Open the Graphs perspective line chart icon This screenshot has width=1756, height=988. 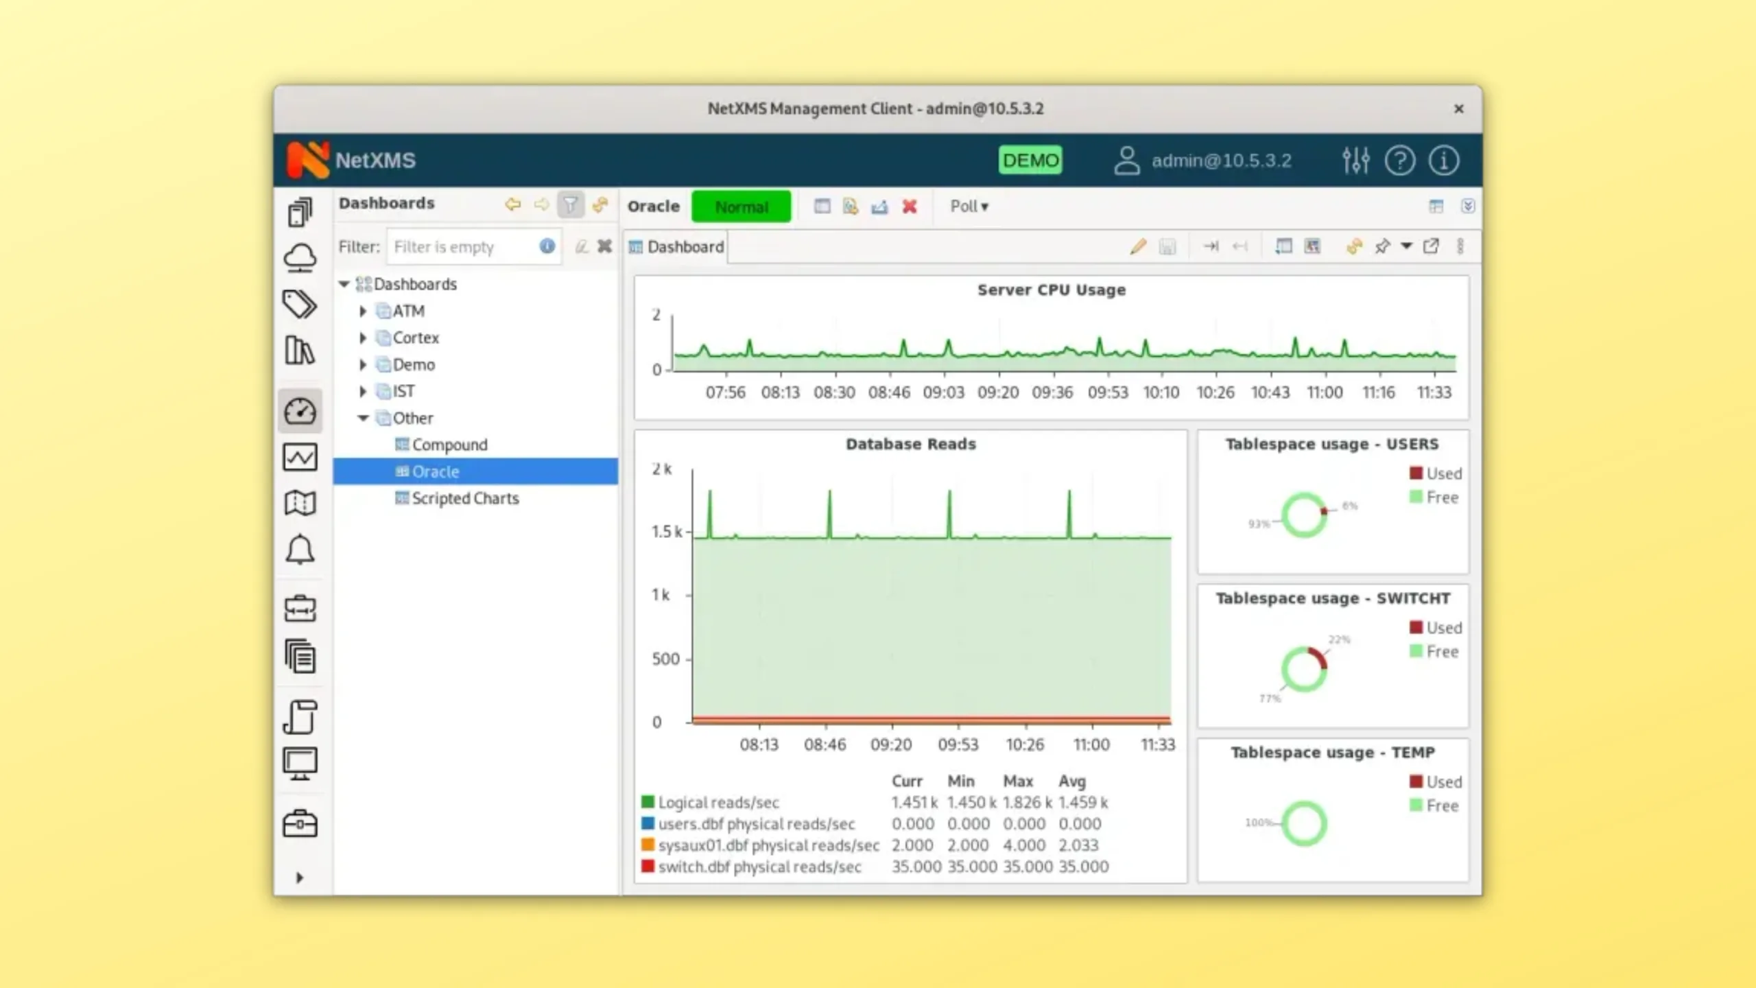coord(300,457)
